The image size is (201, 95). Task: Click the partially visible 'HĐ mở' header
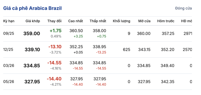(186, 21)
